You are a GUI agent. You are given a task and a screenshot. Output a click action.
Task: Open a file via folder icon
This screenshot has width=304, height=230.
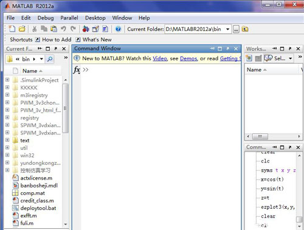click(x=22, y=29)
